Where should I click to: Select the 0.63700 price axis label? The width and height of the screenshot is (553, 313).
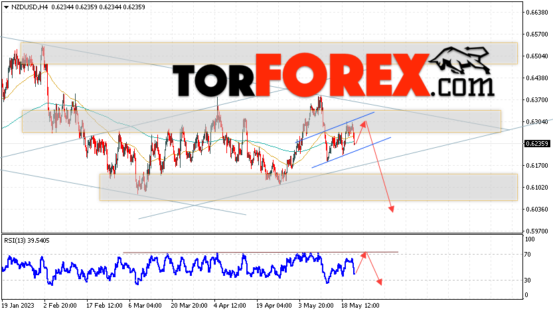point(537,99)
